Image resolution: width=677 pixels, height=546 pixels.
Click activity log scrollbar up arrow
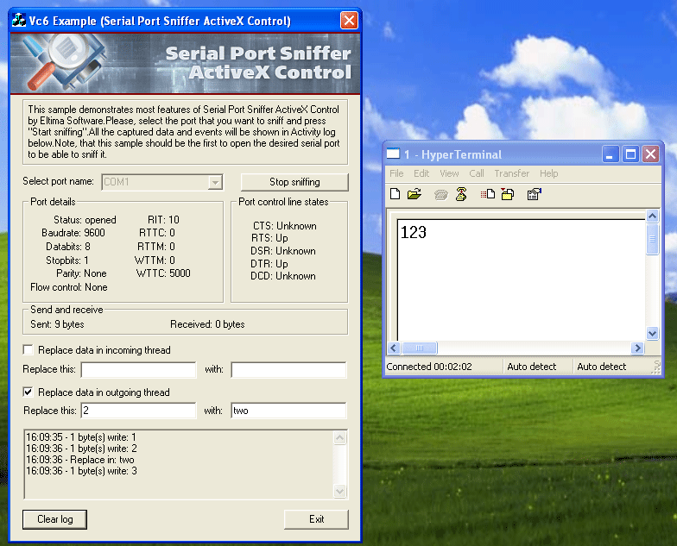pos(340,438)
